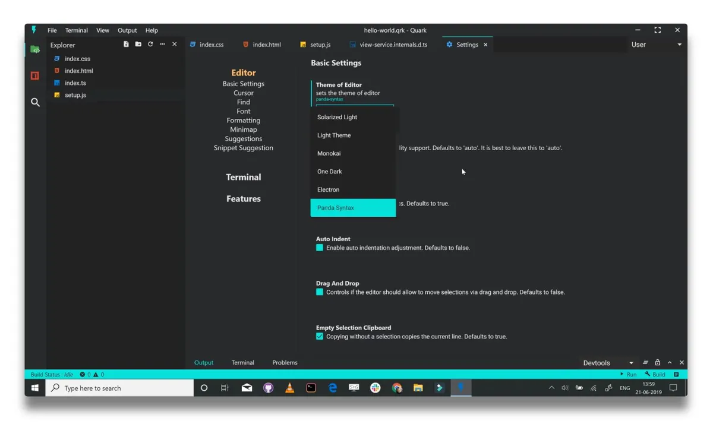This screenshot has height=427, width=713.
Task: Refresh the Explorer file list
Action: pos(150,44)
